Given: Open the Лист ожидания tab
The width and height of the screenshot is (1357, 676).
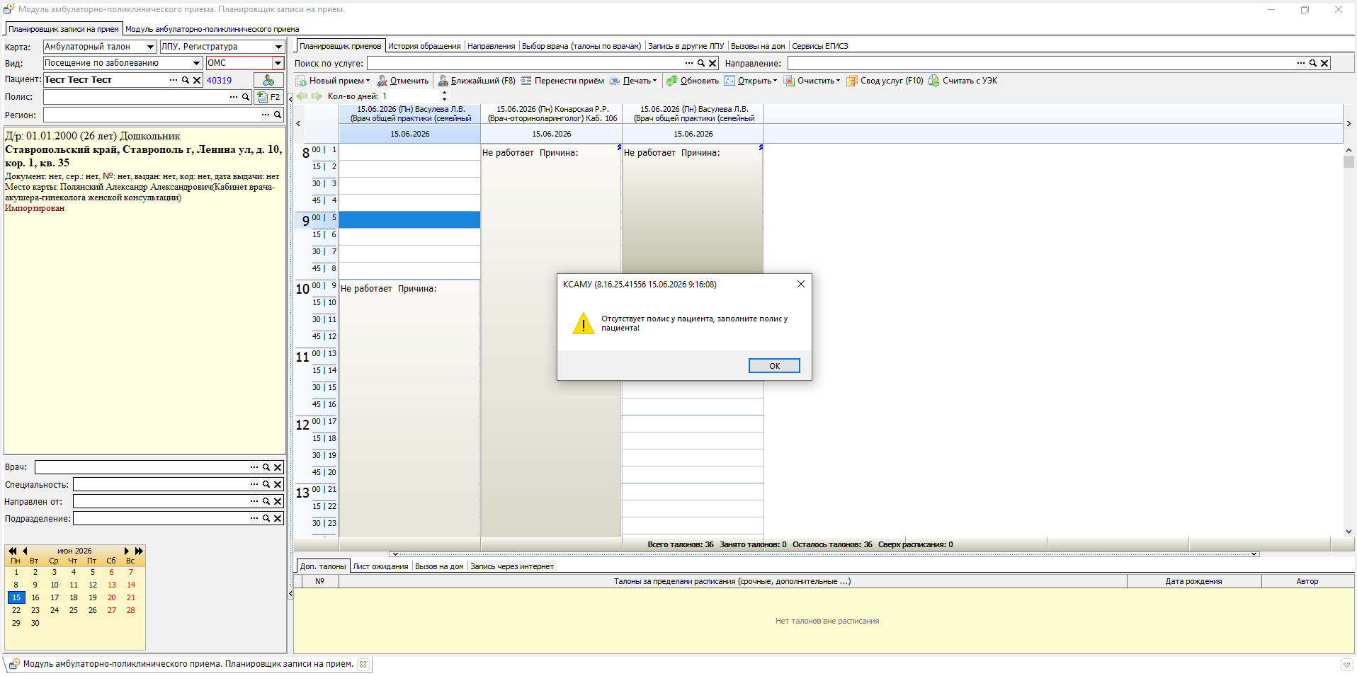Looking at the screenshot, I should (x=380, y=566).
